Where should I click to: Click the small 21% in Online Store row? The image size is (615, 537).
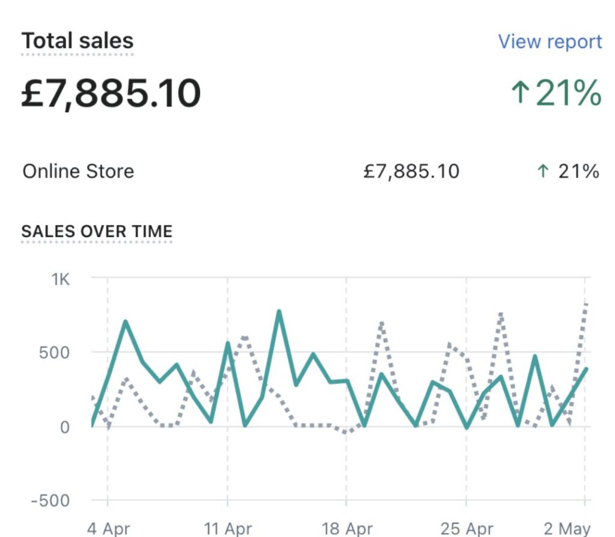(x=578, y=172)
